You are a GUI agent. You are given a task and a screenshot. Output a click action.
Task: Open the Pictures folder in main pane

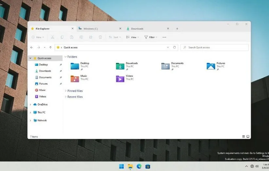[x=211, y=66]
